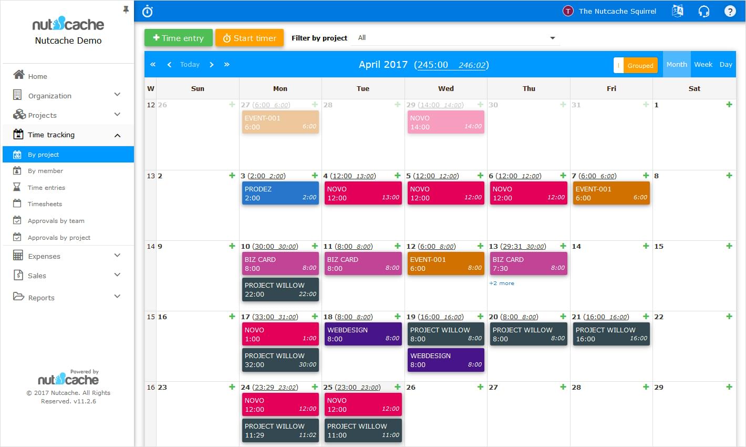Jump back with the double-left arrow

(x=153, y=65)
